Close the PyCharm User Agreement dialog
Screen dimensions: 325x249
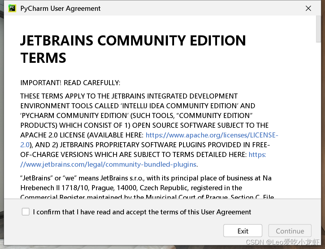coord(308,9)
